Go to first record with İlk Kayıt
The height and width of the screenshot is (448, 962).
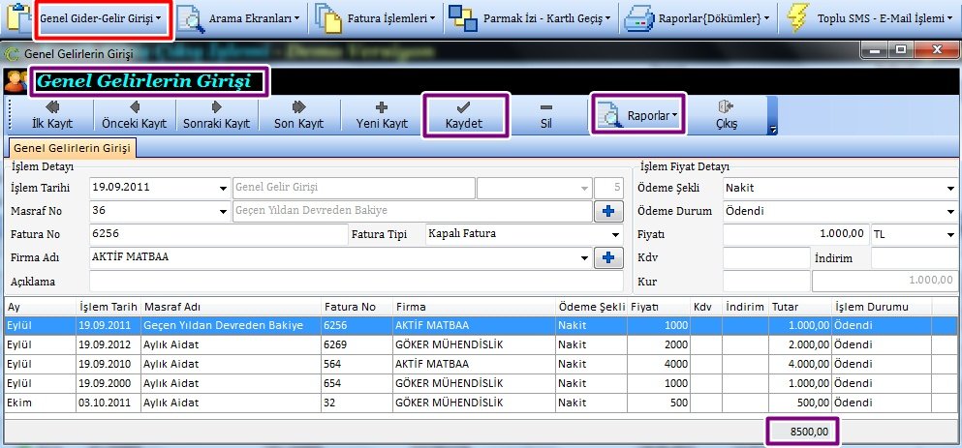coord(51,115)
